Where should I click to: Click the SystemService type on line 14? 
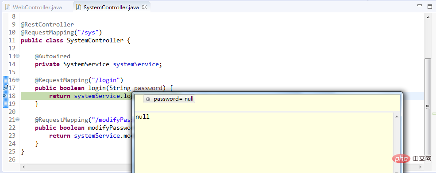86,64
